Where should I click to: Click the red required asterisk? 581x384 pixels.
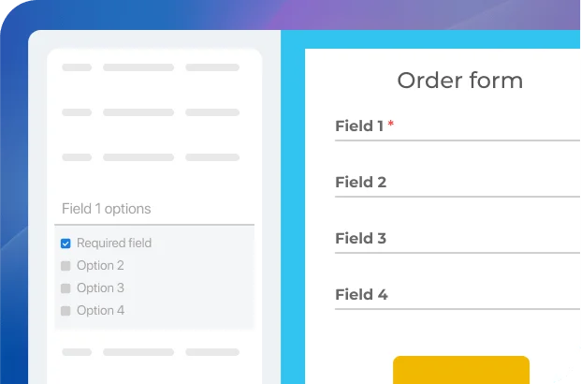[x=390, y=125]
